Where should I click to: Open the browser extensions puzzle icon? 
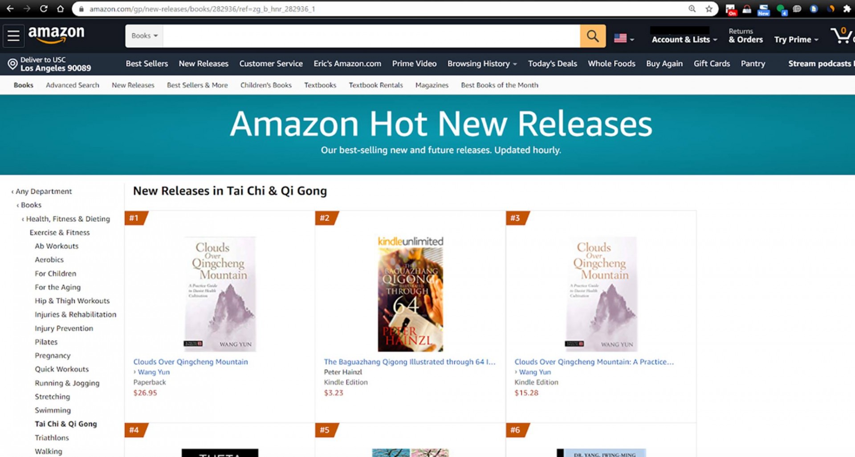point(847,9)
